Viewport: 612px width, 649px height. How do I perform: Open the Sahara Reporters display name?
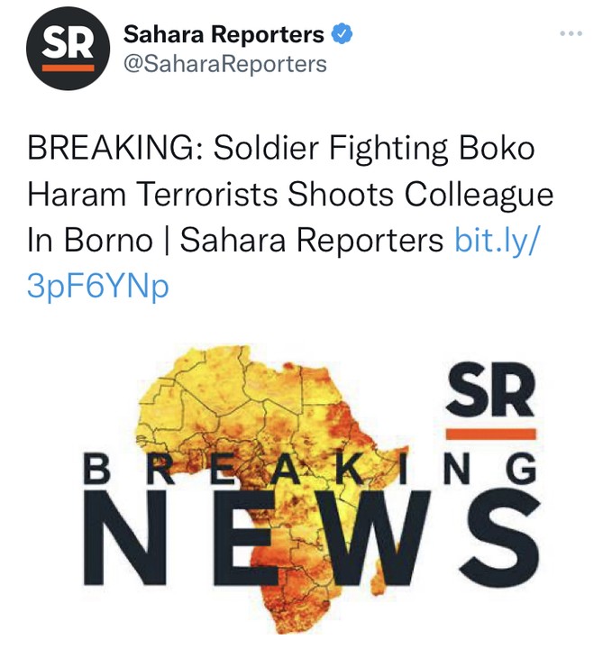click(x=224, y=35)
